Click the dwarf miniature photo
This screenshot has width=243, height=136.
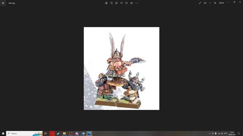(x=121, y=68)
